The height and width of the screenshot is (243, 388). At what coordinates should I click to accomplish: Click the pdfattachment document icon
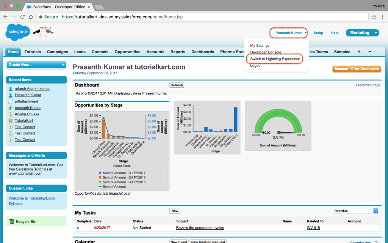[11, 102]
